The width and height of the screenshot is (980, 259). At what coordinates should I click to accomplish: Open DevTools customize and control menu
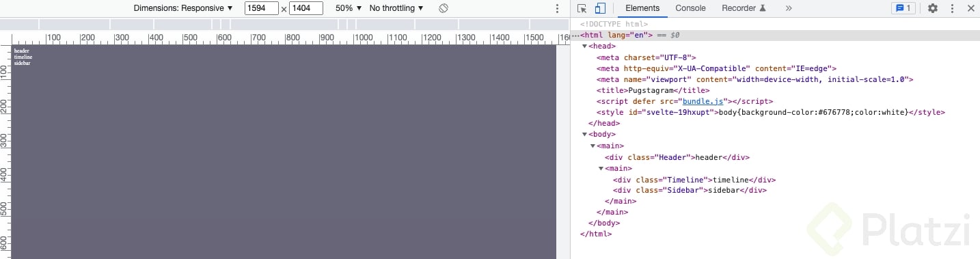(x=952, y=8)
